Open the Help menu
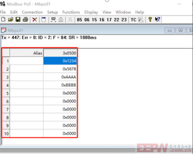Image resolution: width=193 pixels, height=154 pixels. (140, 12)
